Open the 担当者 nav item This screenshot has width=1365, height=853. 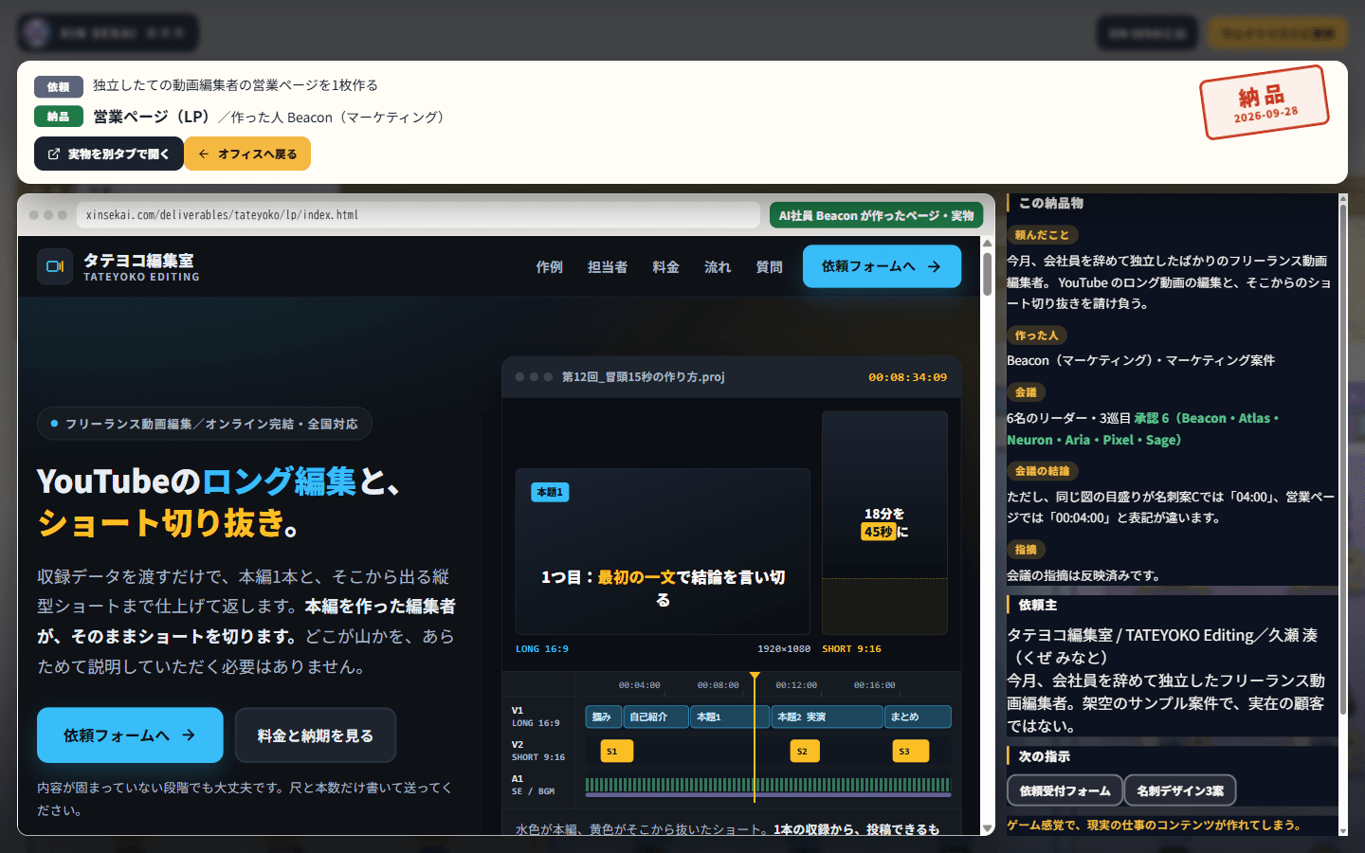(x=607, y=267)
